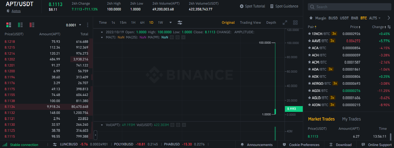
Task: Favorite ADA/BTC with its star
Action: [309, 69]
